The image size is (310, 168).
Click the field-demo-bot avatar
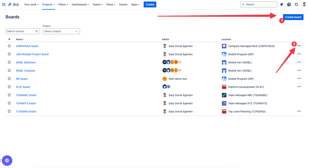(x=165, y=79)
